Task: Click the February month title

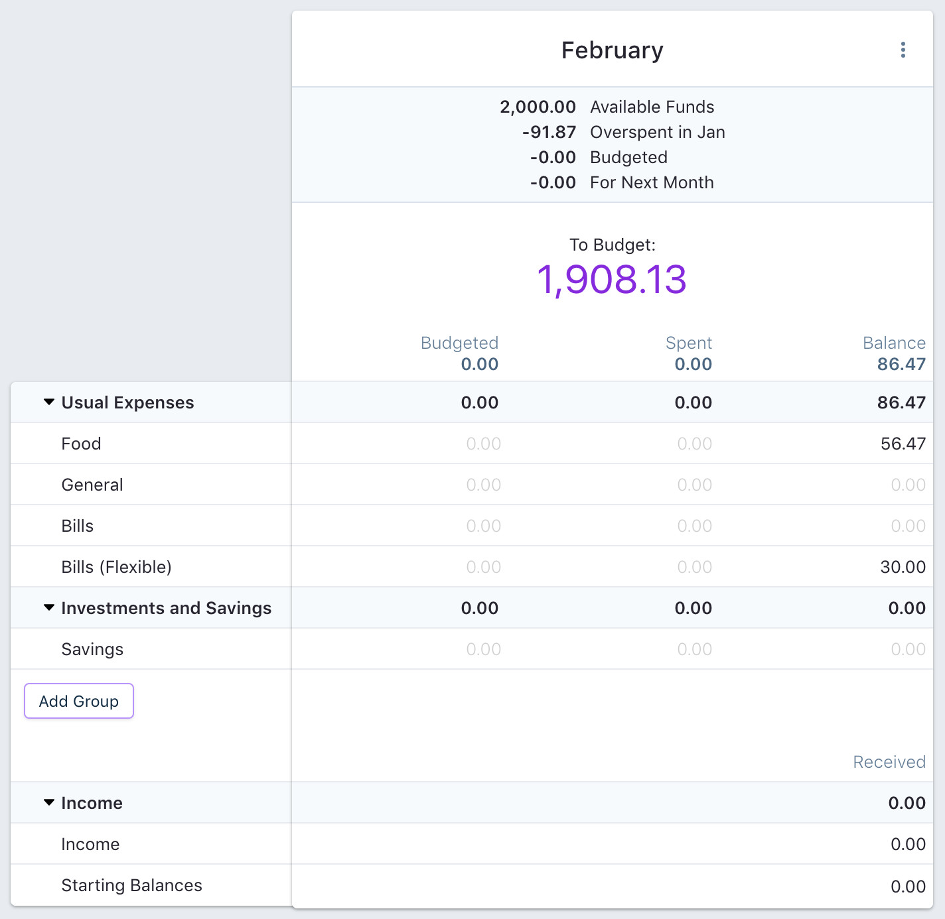Action: [x=612, y=50]
